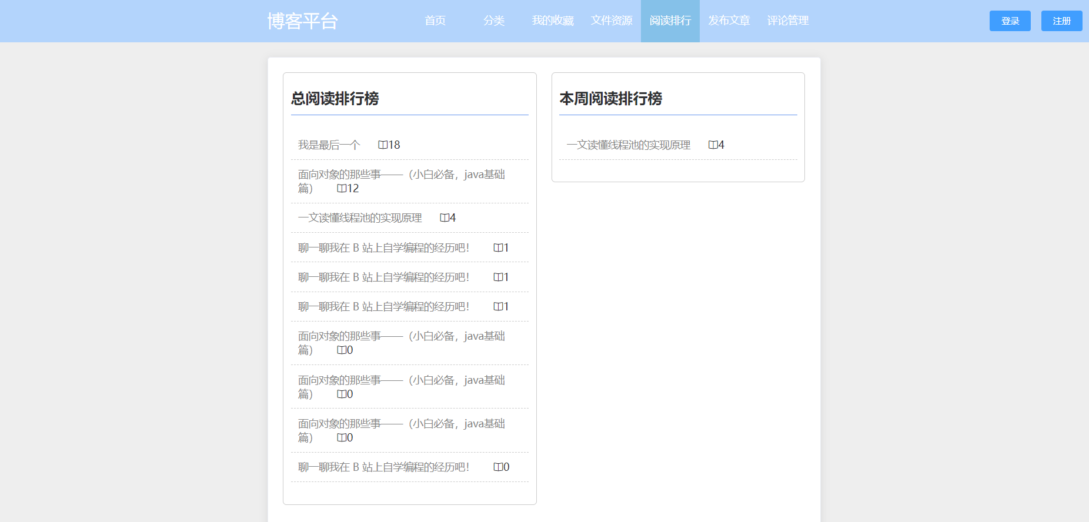Click book icon next to 我是最后一个

[x=383, y=145]
